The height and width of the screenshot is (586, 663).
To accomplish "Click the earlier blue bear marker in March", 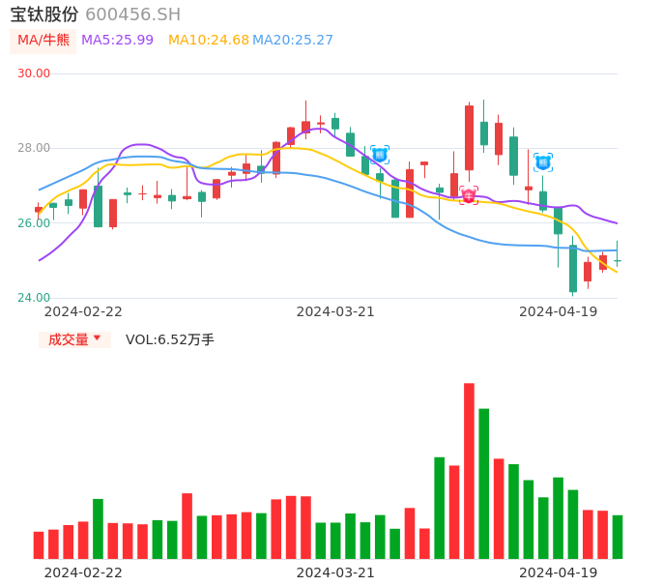I will [380, 155].
